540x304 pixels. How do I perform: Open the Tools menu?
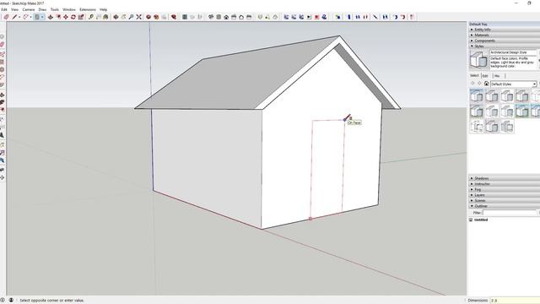[55, 9]
